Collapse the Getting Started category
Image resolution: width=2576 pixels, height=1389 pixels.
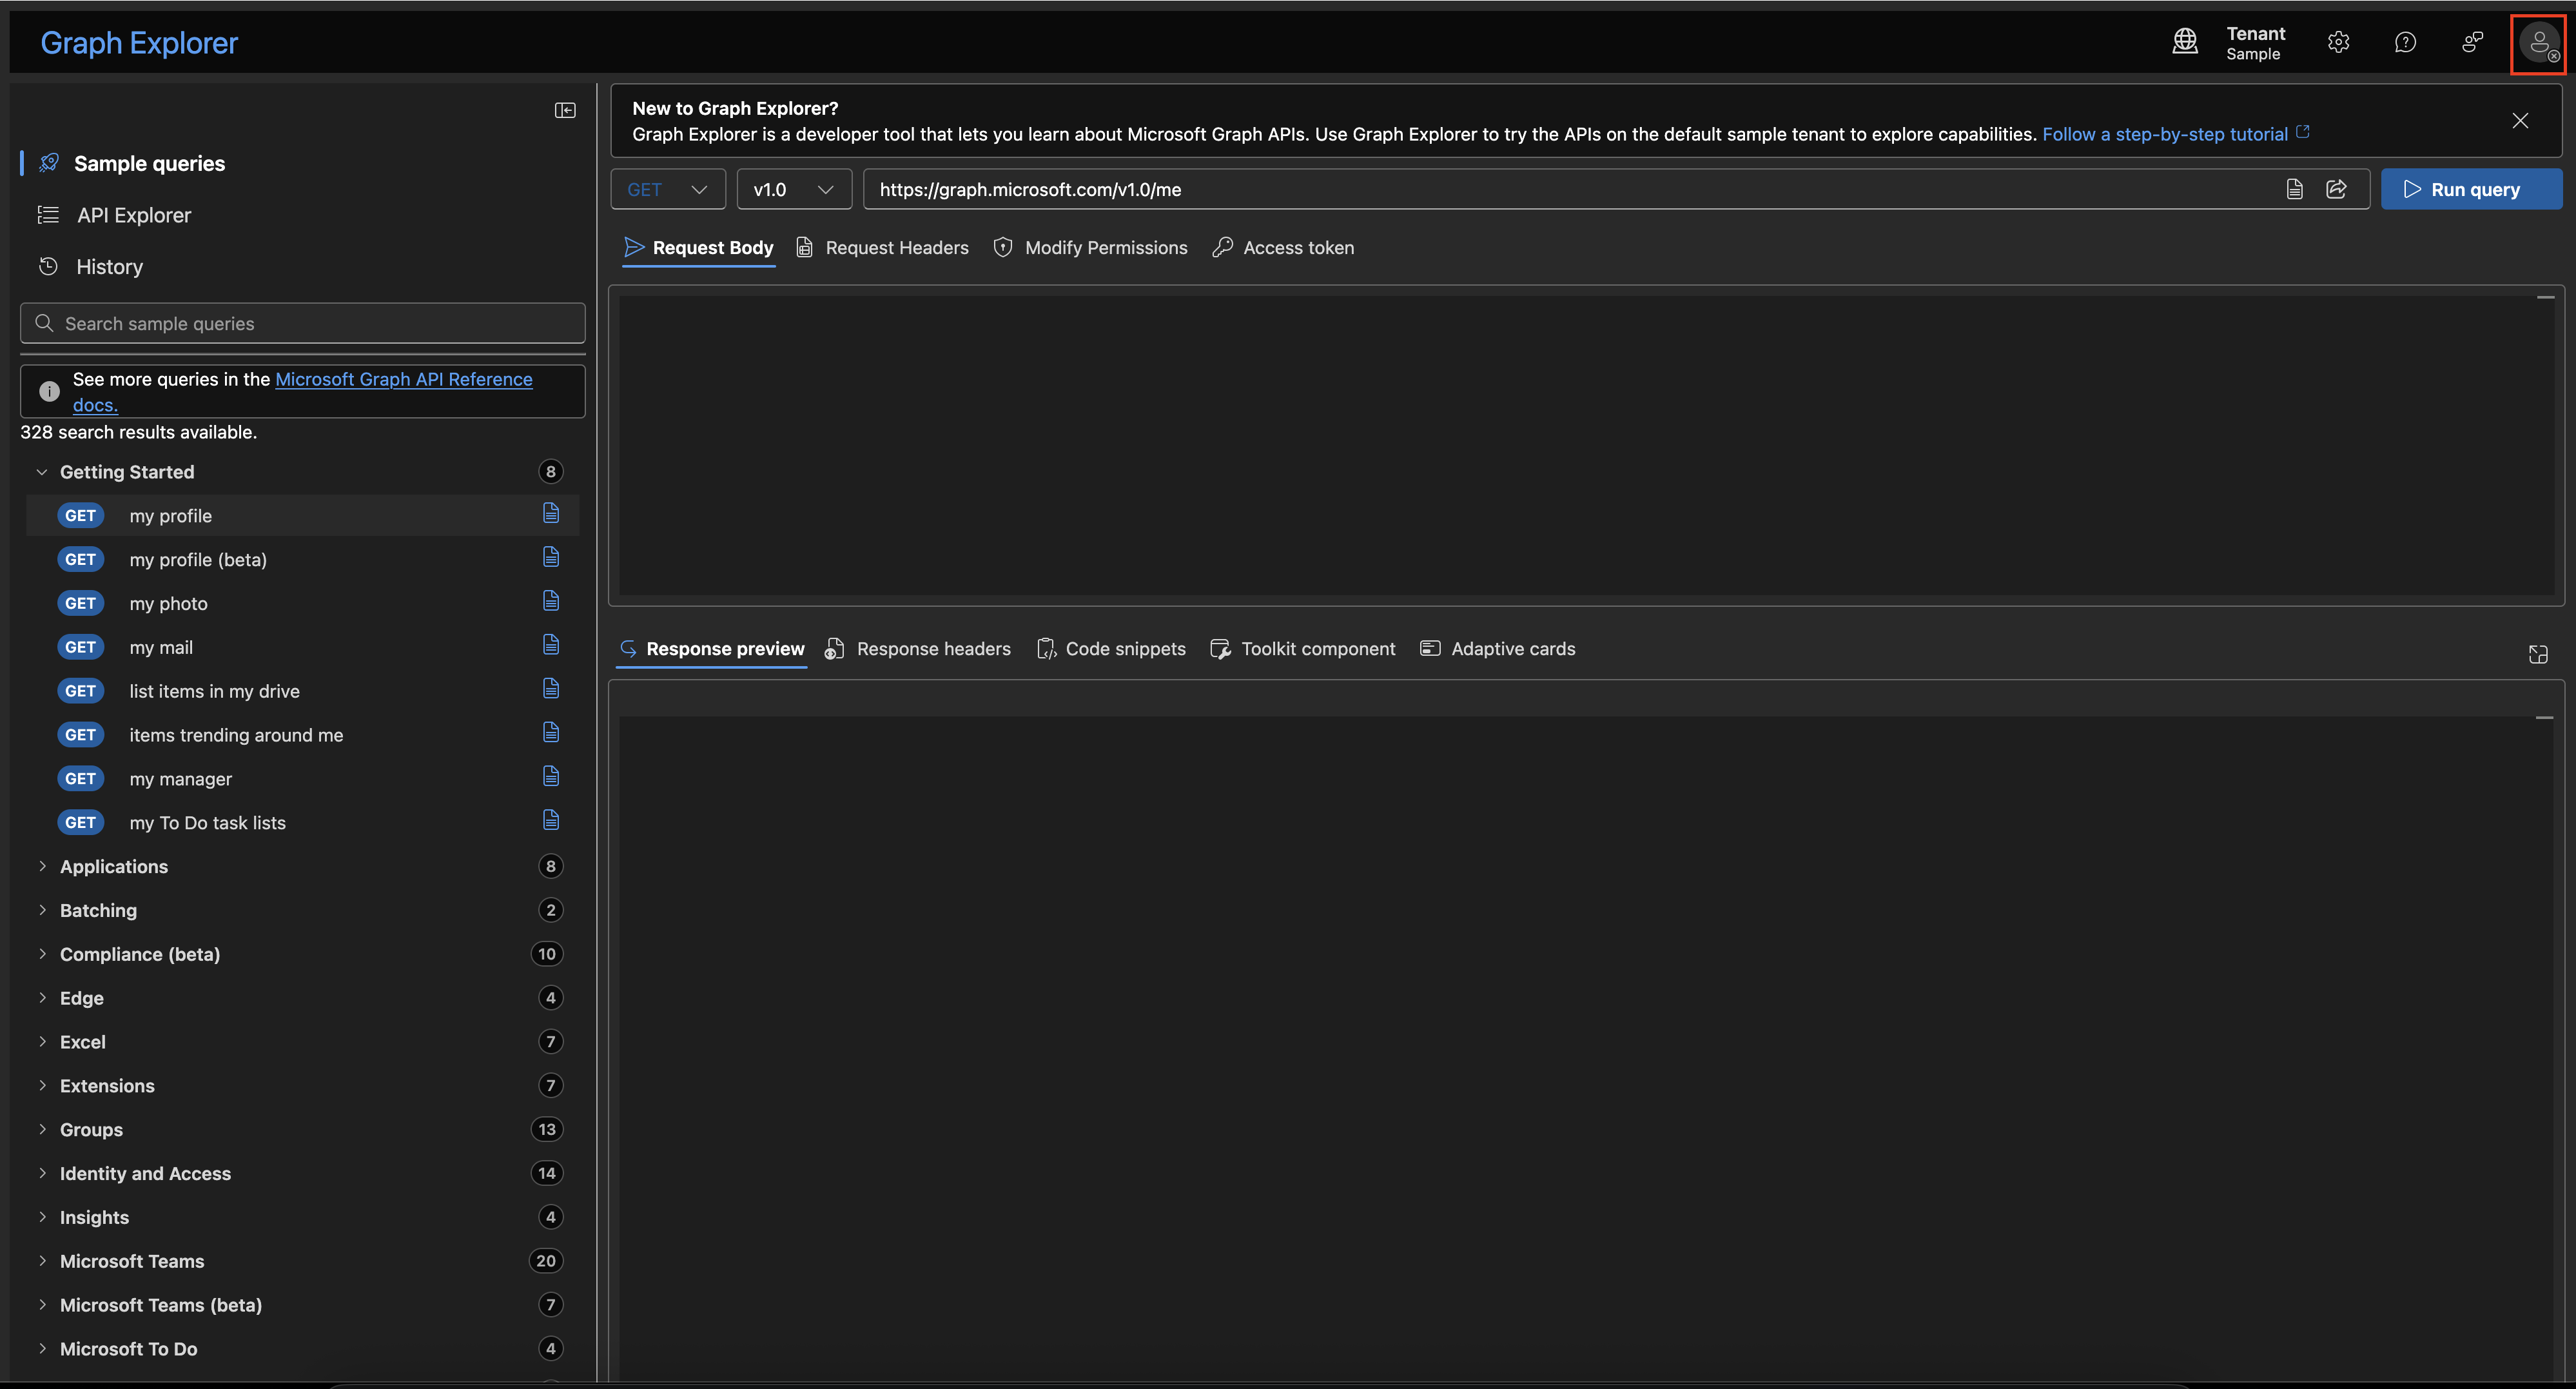[x=42, y=472]
